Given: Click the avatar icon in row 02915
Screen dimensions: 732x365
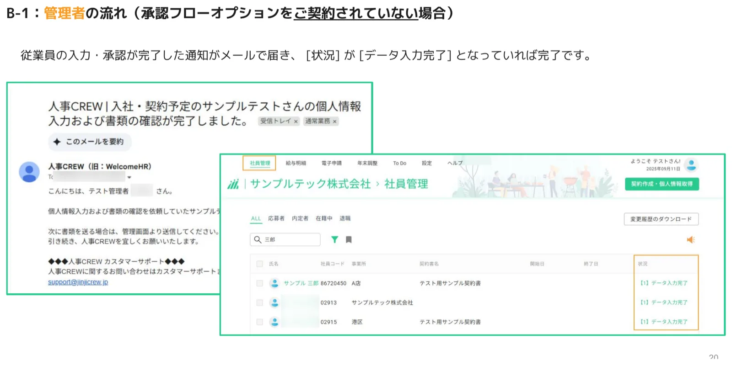Looking at the screenshot, I should click(x=274, y=322).
